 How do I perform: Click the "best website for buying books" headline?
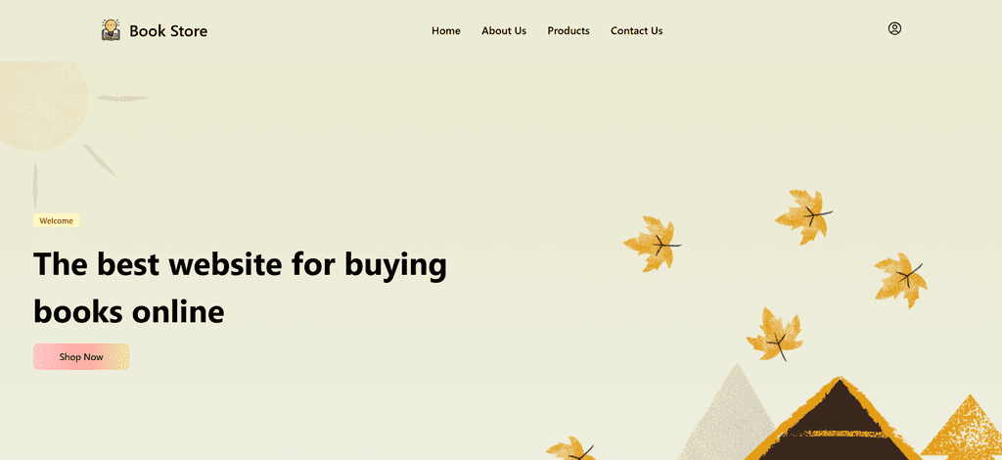click(x=240, y=288)
